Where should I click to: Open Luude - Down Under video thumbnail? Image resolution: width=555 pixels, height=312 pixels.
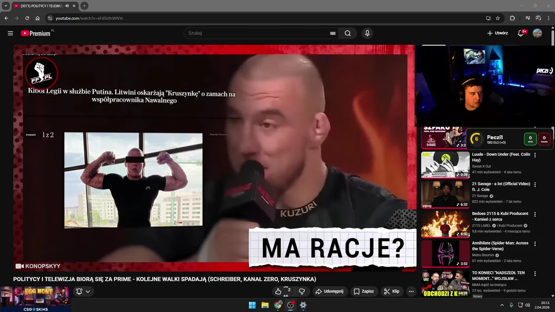click(445, 165)
